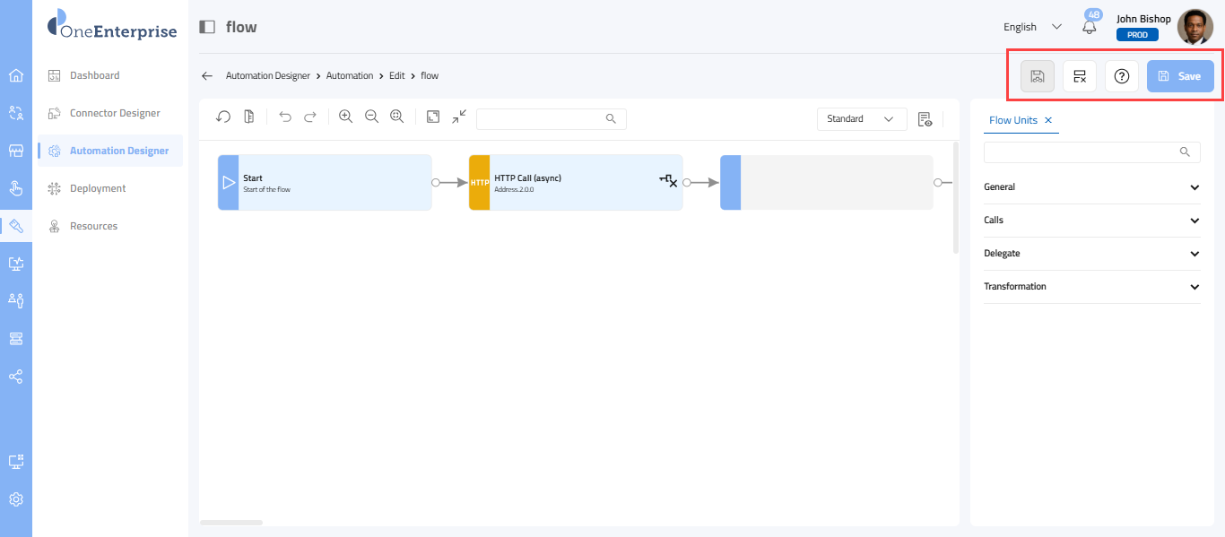Click the settings gear in left rail

pyautogui.click(x=16, y=499)
